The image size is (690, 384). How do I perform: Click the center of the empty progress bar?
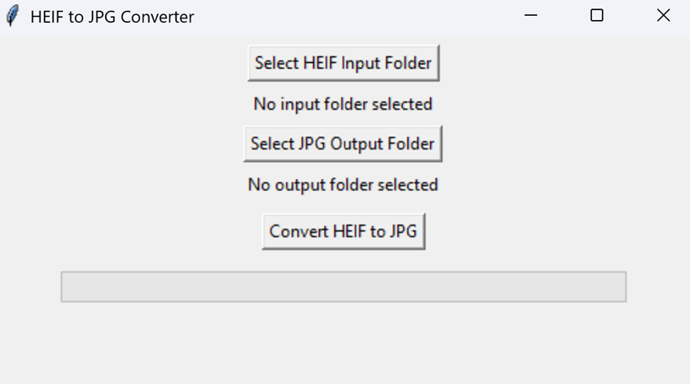click(x=343, y=286)
